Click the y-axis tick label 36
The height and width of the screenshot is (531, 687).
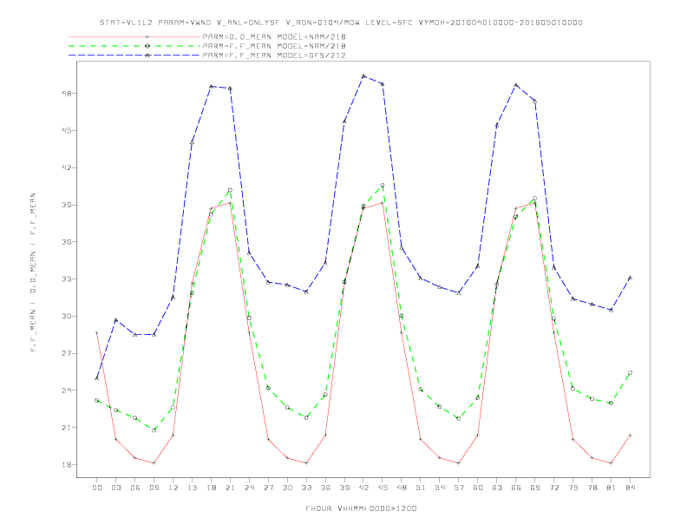click(66, 242)
